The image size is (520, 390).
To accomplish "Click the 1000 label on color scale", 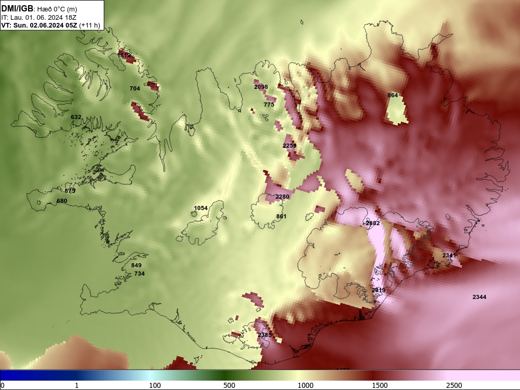I will [x=305, y=385].
